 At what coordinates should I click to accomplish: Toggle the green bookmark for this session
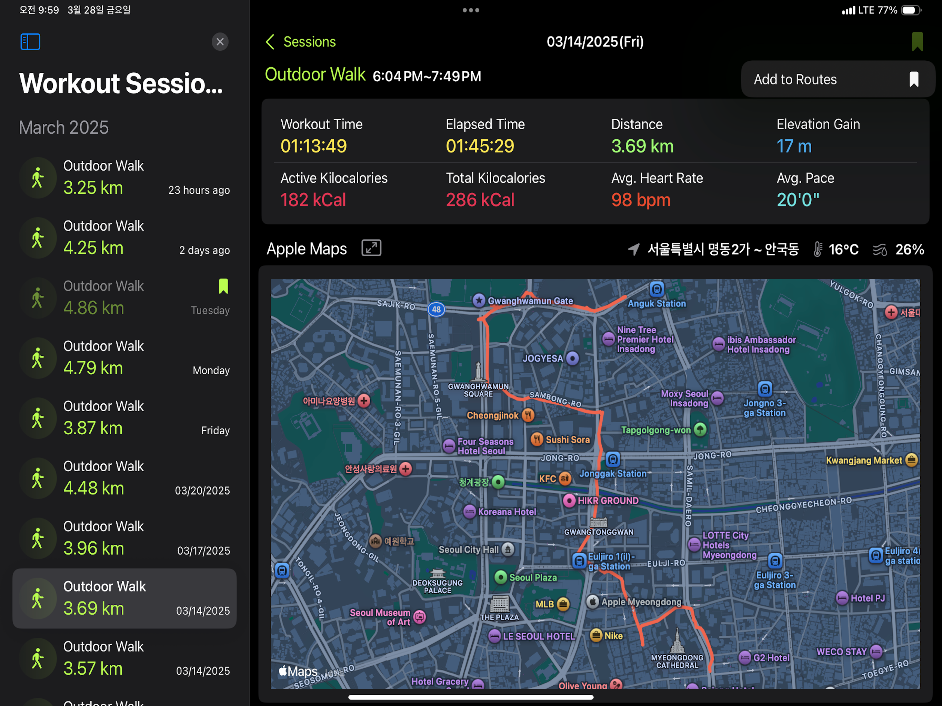click(917, 42)
